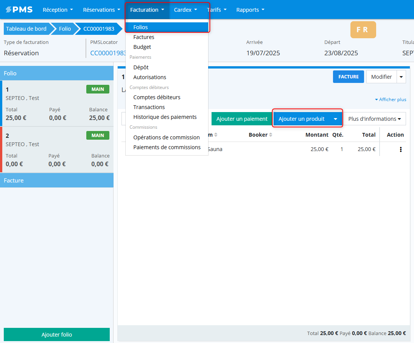Click the Ajouter un paiement button

pos(242,119)
